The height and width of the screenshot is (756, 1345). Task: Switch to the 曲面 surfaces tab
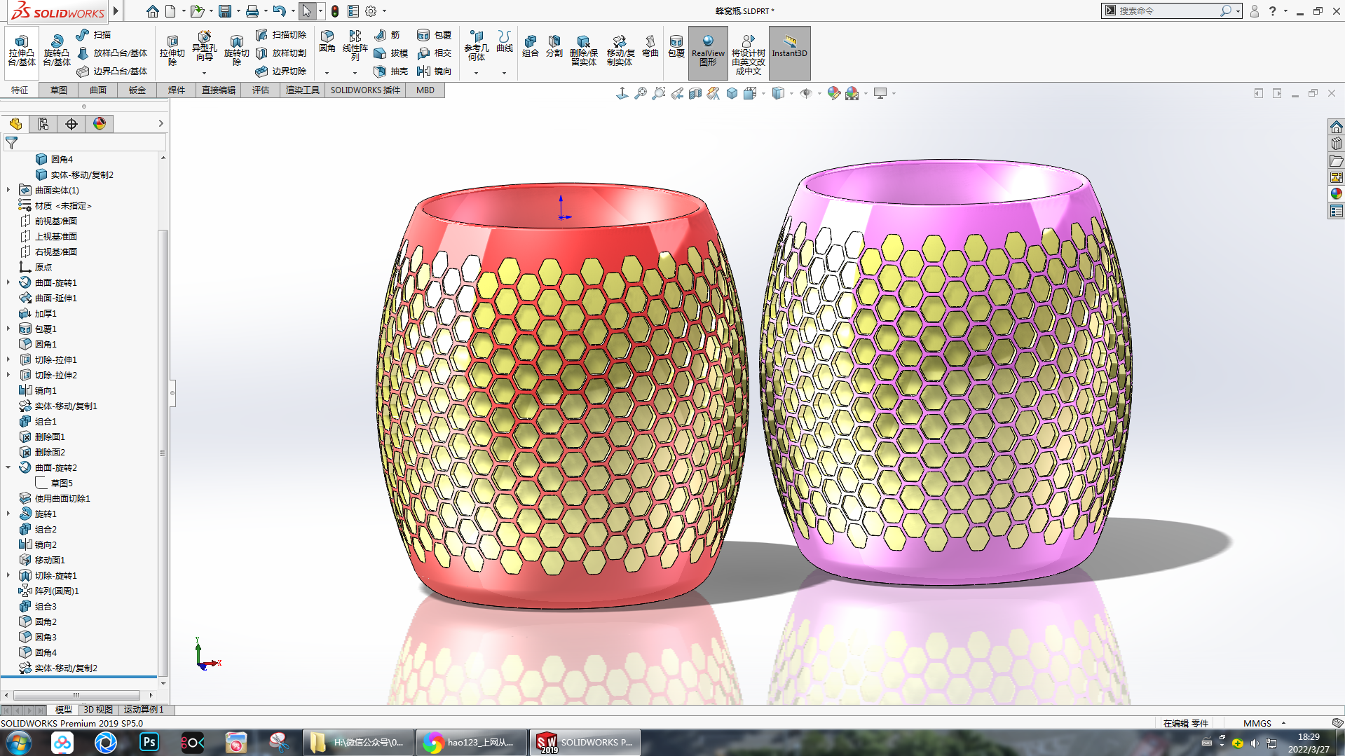point(98,90)
